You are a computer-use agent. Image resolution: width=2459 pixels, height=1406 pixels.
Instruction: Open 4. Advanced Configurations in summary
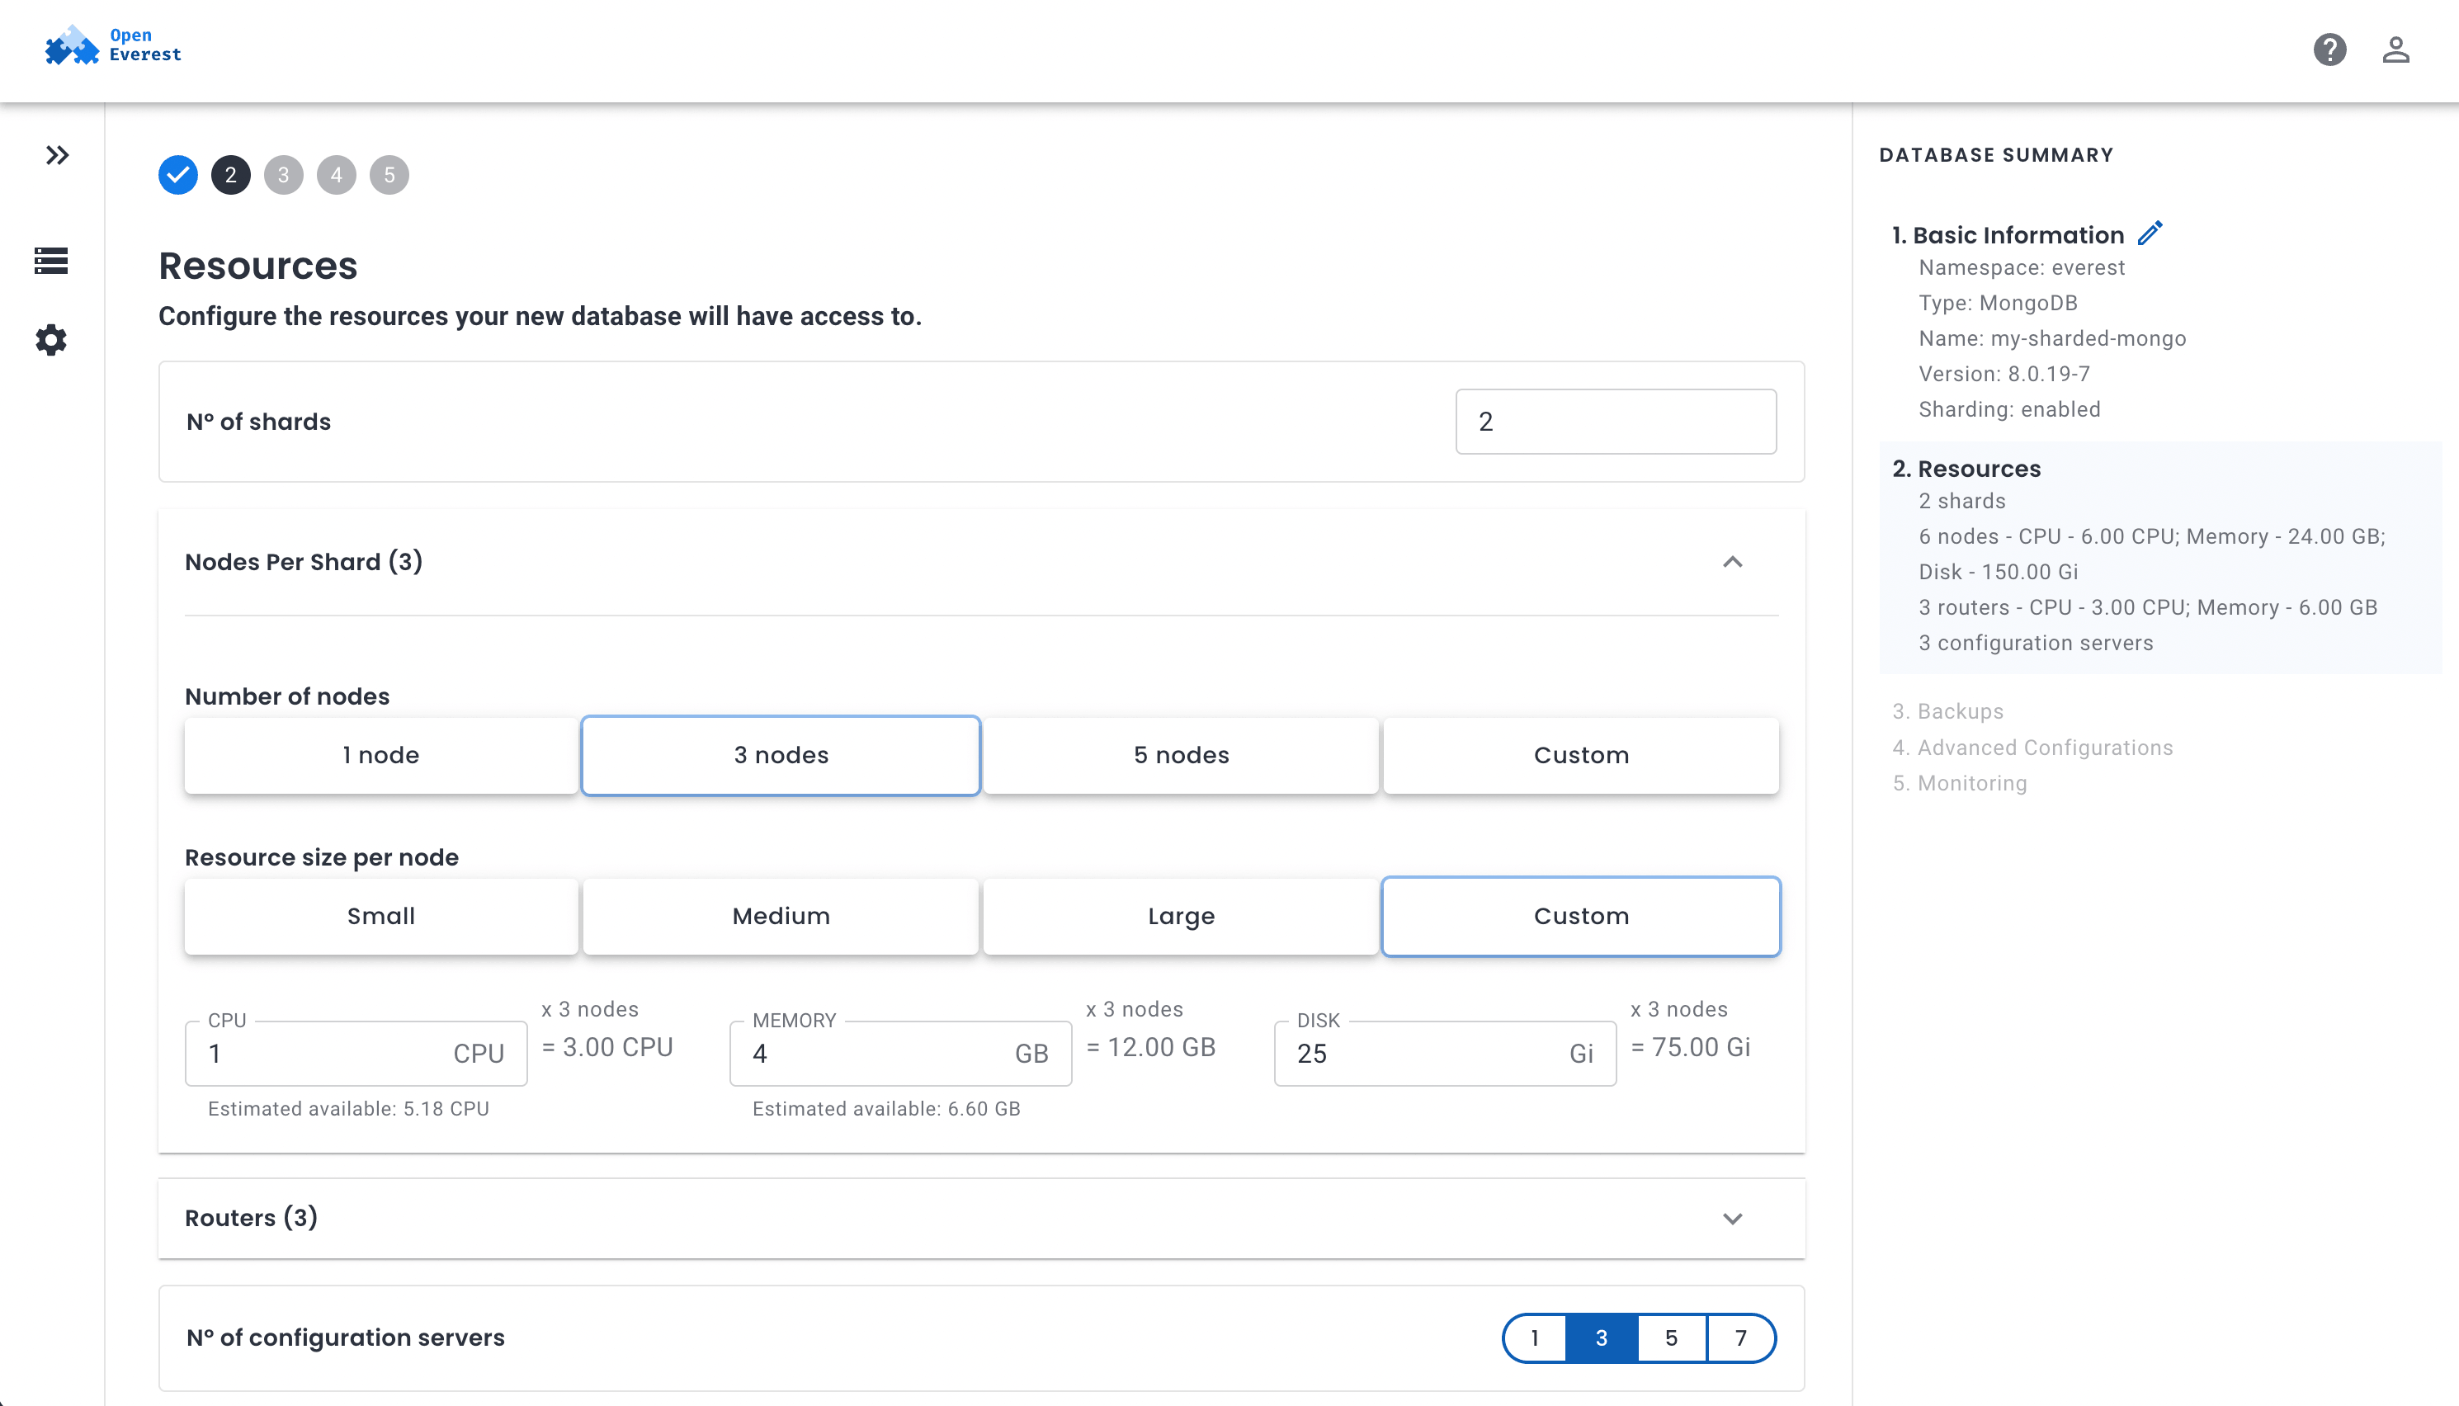coord(2032,748)
